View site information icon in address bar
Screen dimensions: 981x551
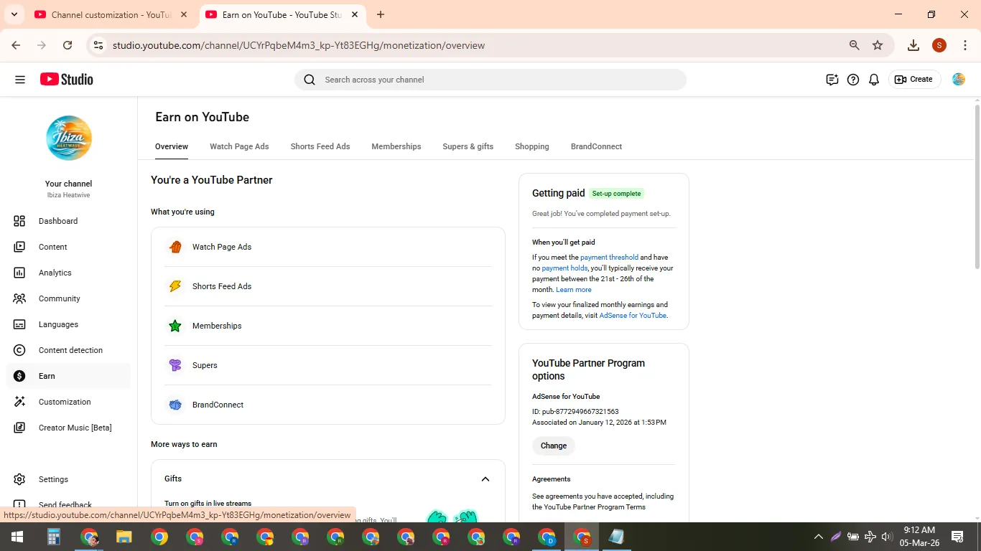point(98,45)
